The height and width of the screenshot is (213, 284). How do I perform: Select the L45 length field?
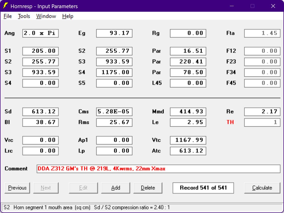(x=188, y=83)
